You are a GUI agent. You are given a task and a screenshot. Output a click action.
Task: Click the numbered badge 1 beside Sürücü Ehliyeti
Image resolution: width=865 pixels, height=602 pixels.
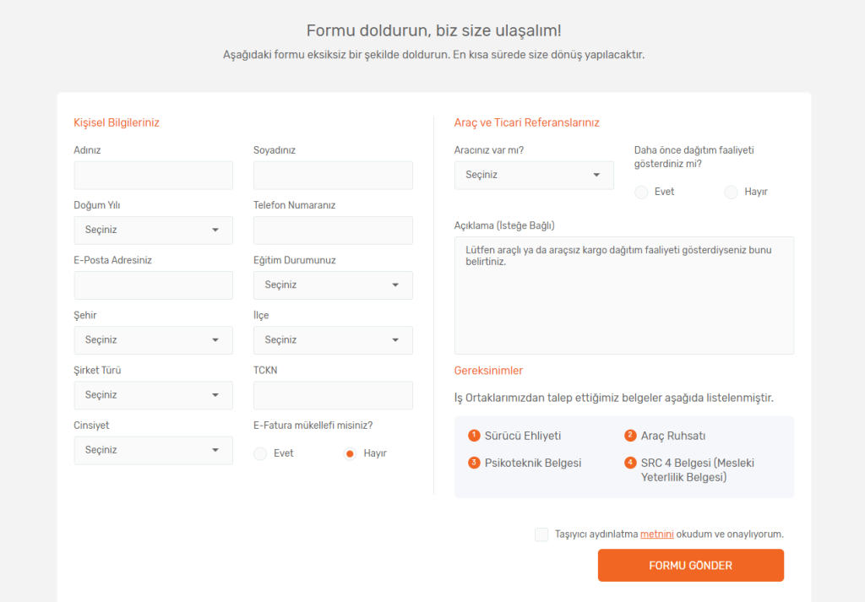[474, 436]
